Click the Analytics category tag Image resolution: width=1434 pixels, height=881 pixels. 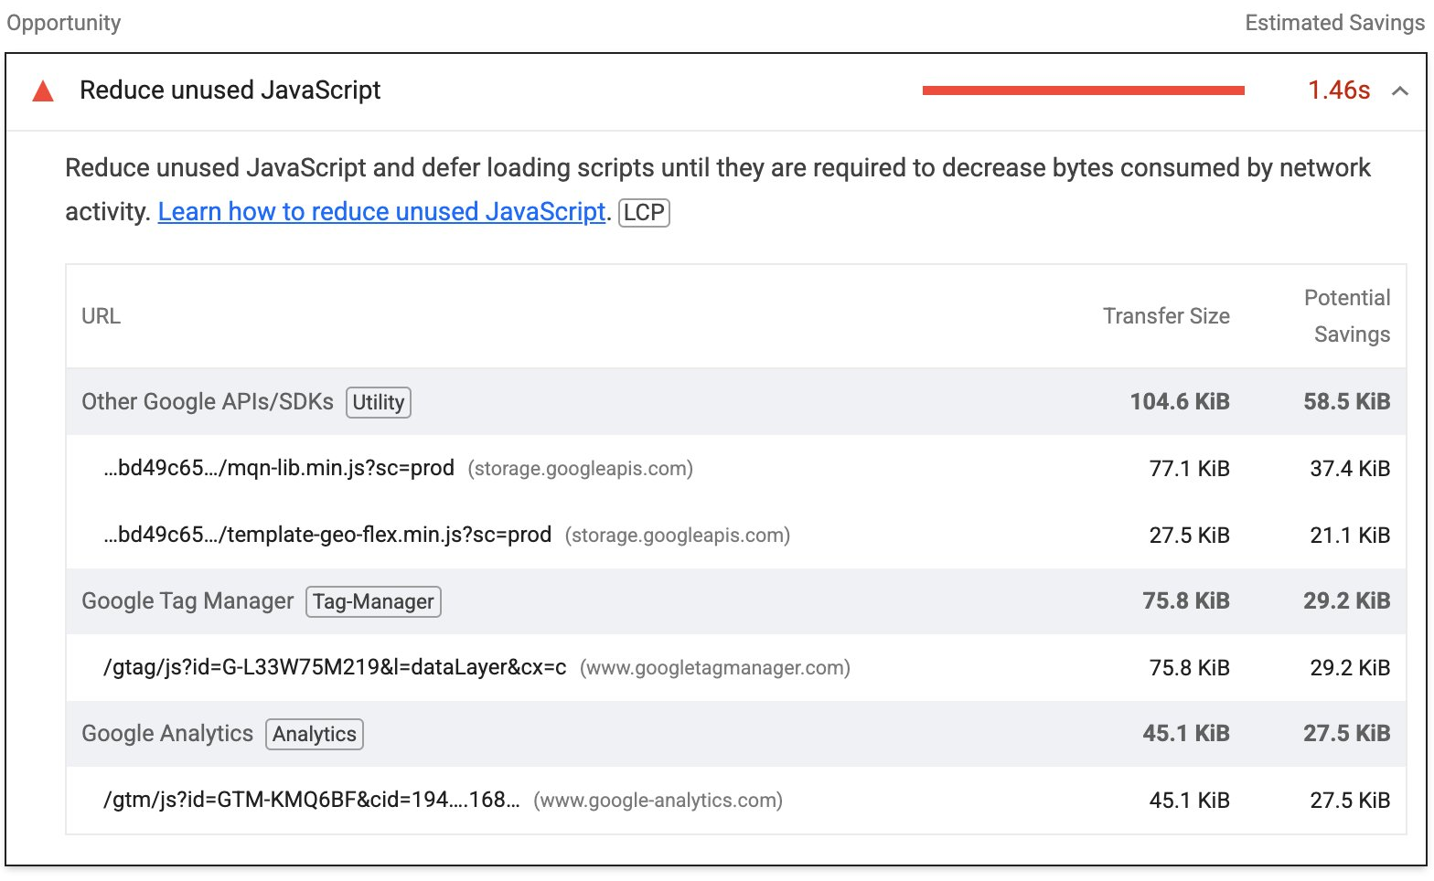314,735
